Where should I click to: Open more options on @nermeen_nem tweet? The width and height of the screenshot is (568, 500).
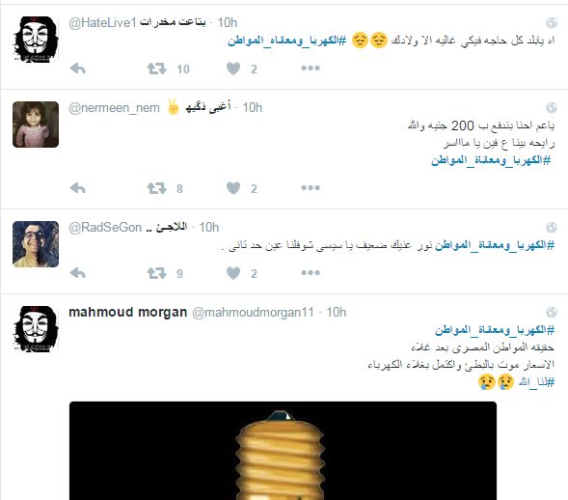pyautogui.click(x=311, y=188)
